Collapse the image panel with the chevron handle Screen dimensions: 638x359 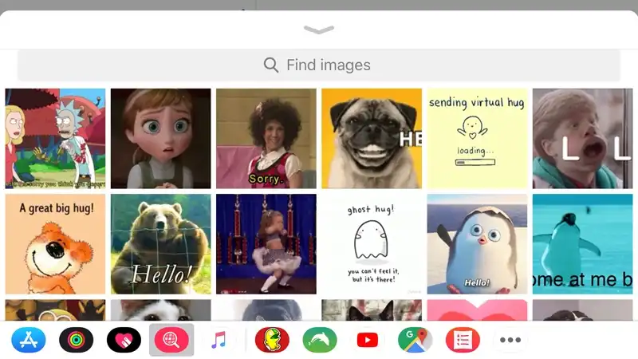tap(319, 30)
